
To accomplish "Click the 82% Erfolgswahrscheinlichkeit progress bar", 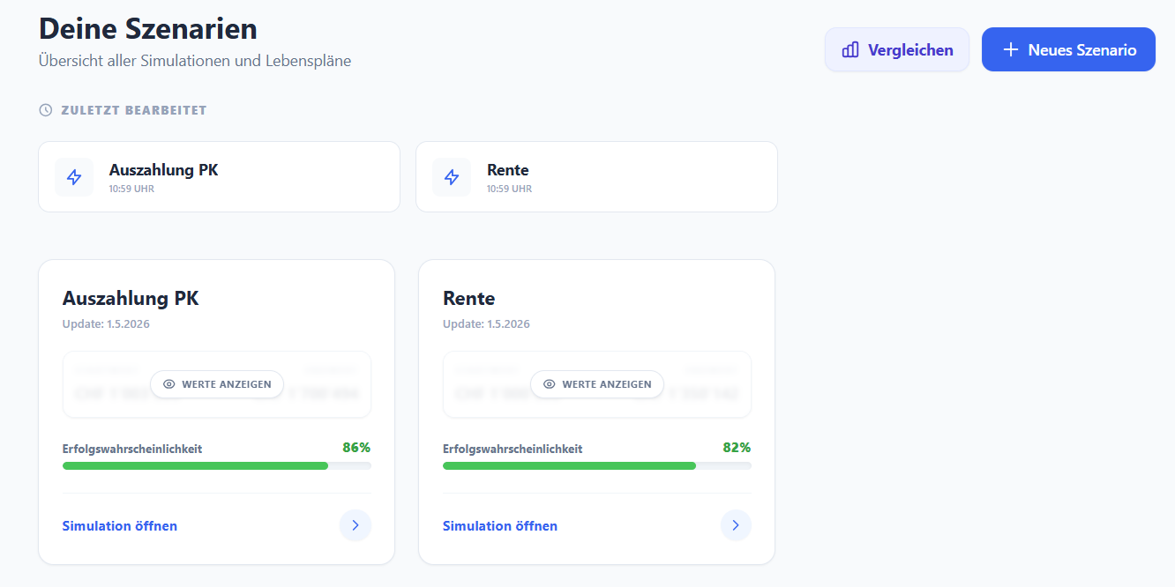I will 597,465.
